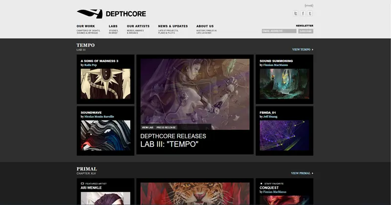This screenshot has width=391, height=205.
Task: Click the Featured Artist tag icon
Action: (82, 184)
